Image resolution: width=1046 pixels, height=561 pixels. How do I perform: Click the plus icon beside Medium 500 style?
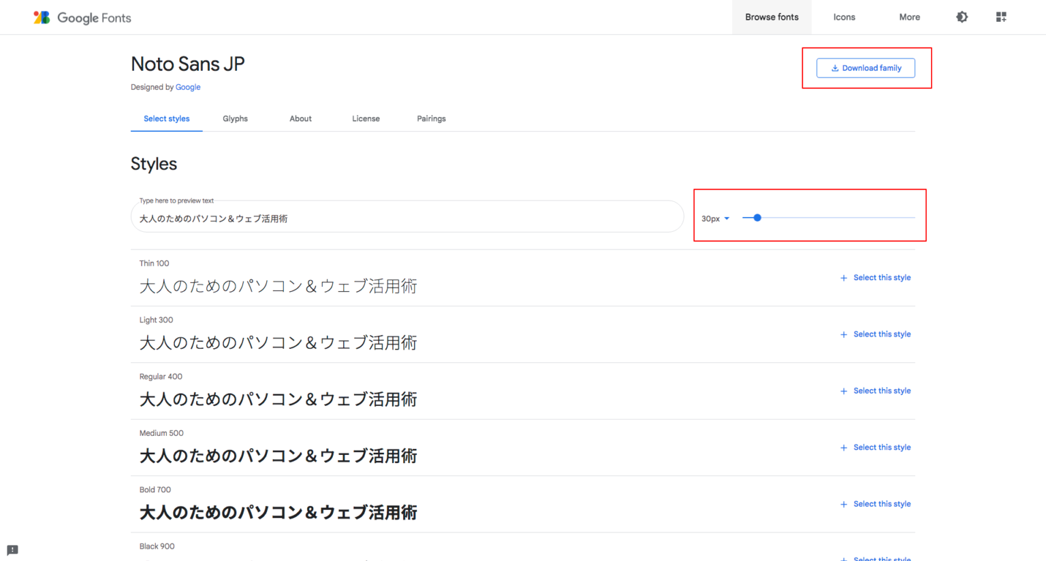pyautogui.click(x=844, y=447)
